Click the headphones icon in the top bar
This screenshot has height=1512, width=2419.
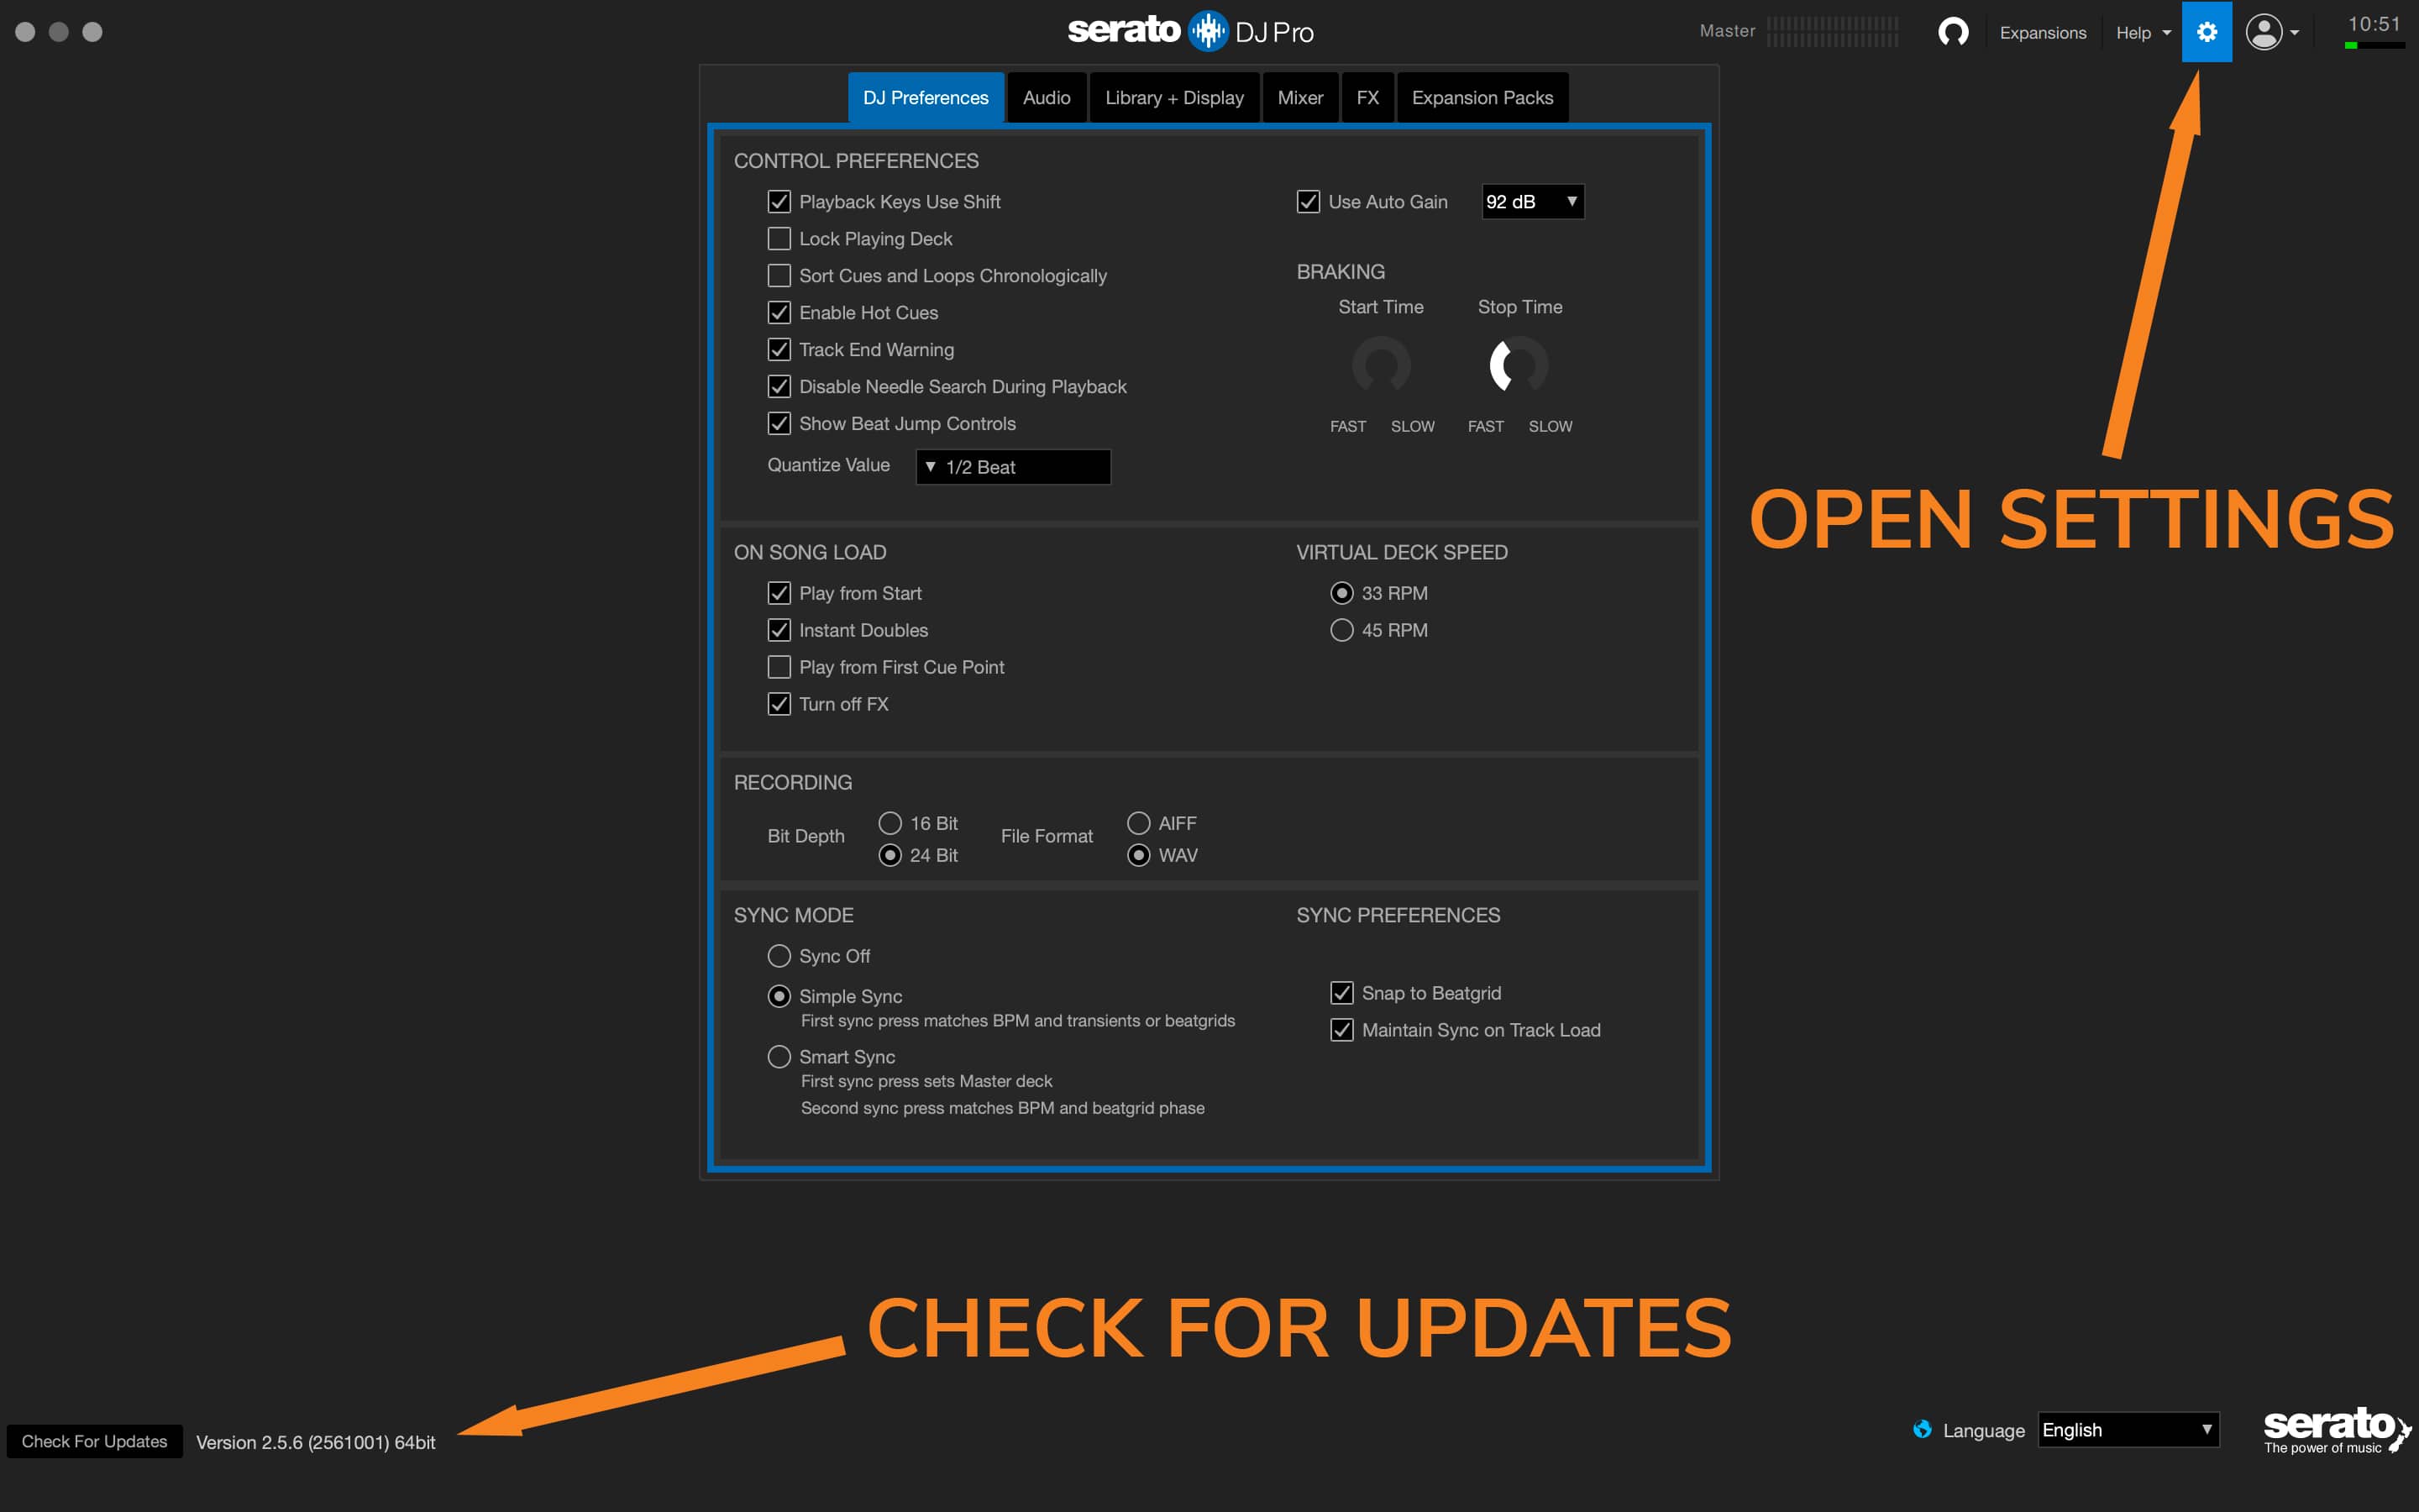point(1955,31)
